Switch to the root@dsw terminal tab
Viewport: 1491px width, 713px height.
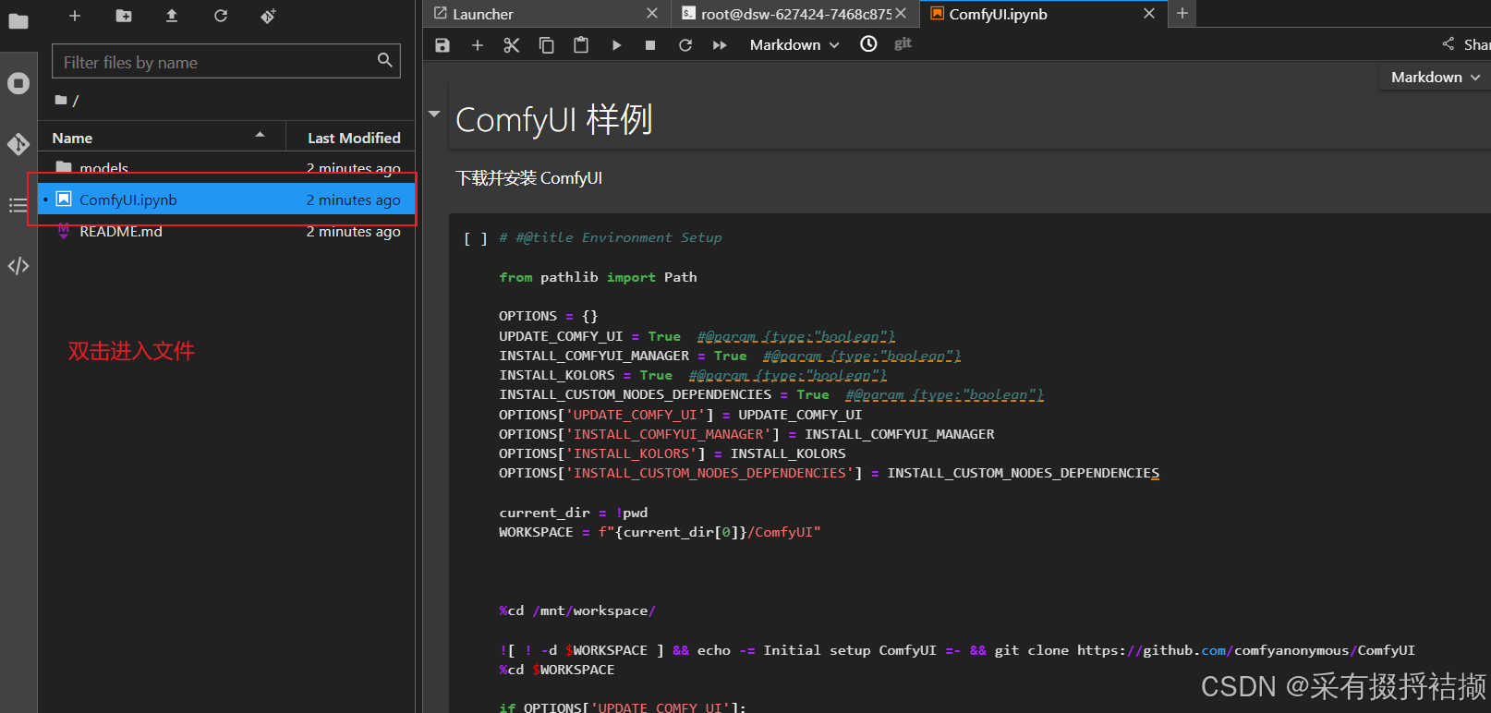point(795,14)
